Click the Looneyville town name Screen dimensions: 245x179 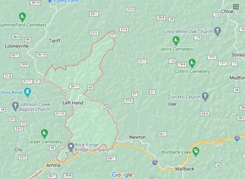(17, 46)
